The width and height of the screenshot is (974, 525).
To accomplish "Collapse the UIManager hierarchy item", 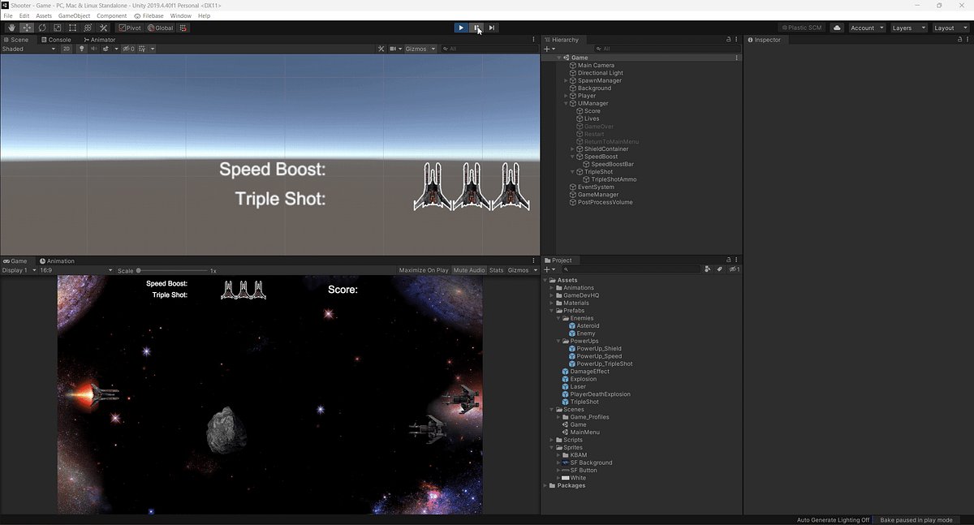I will 564,103.
